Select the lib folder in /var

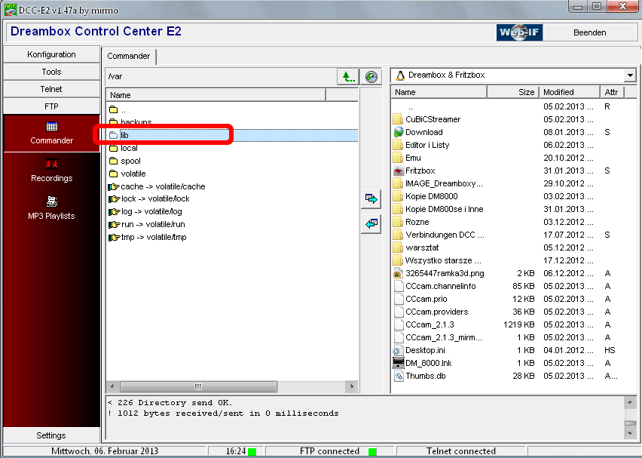click(x=125, y=135)
